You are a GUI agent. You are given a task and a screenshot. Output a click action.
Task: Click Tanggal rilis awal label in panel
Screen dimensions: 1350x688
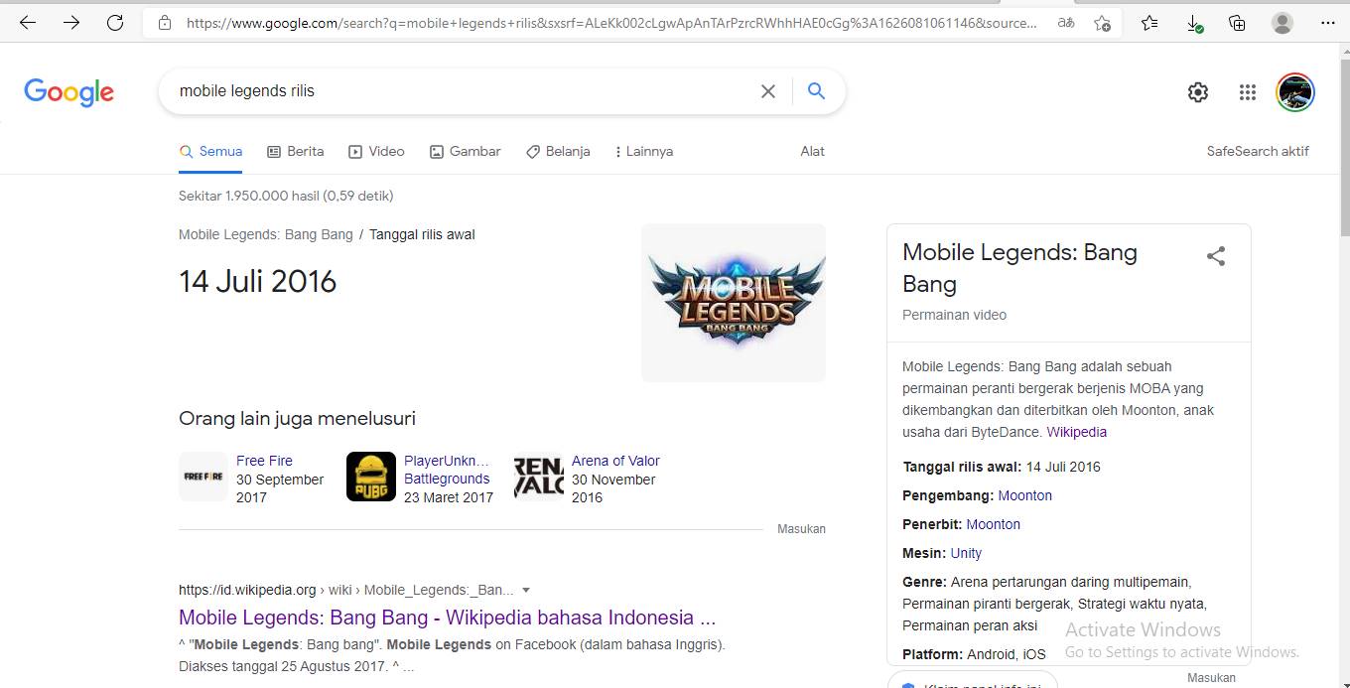[x=962, y=467]
